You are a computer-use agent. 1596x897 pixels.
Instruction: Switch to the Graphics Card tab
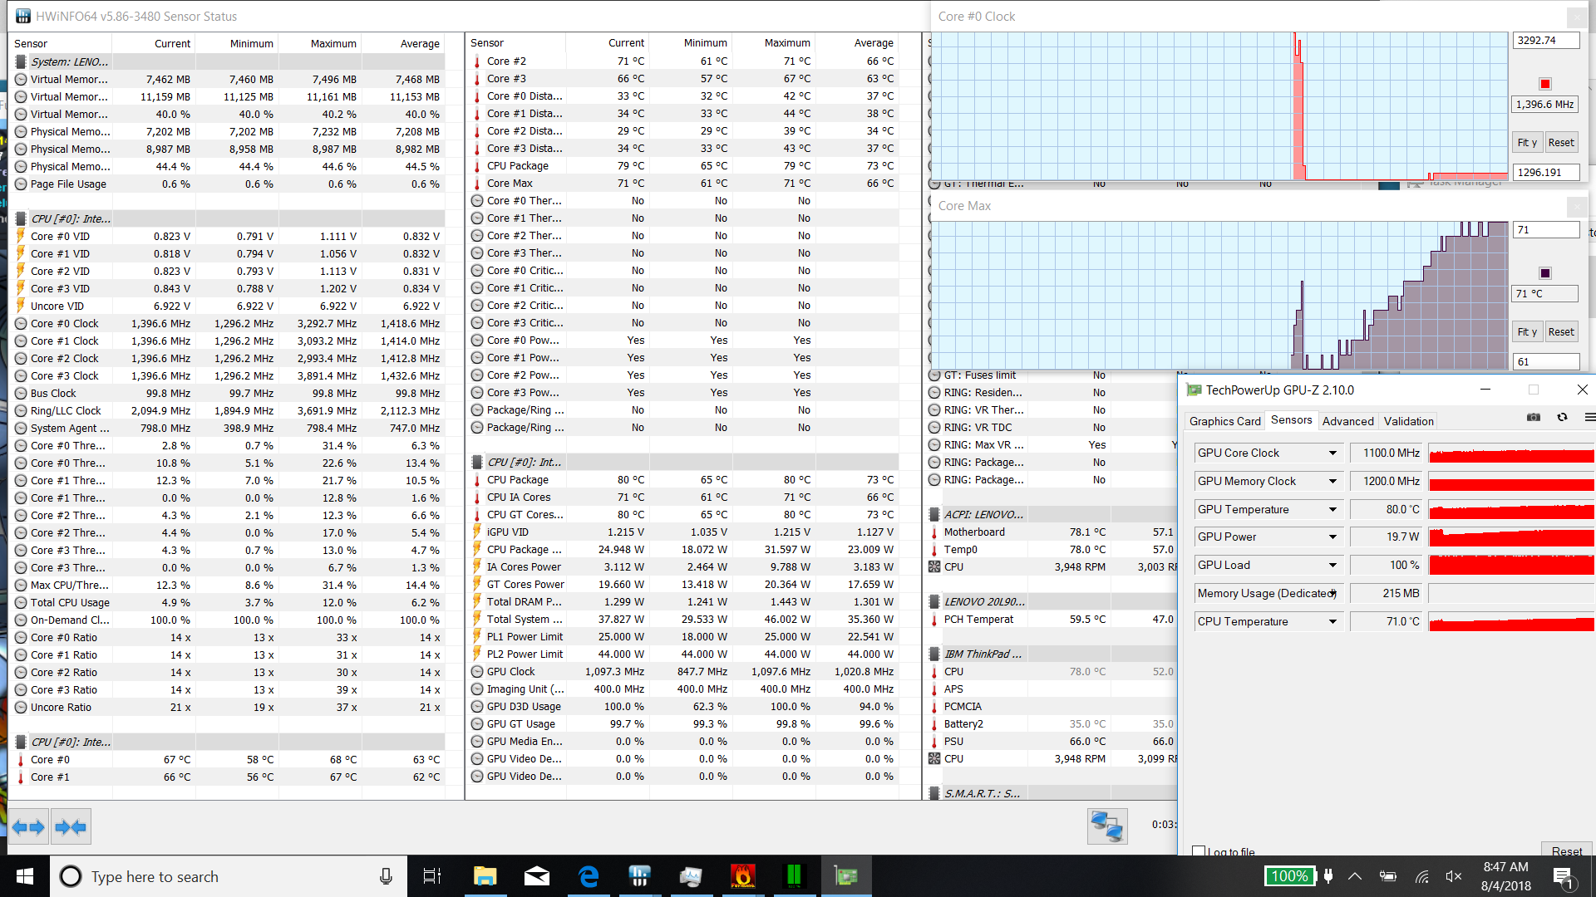click(x=1224, y=421)
